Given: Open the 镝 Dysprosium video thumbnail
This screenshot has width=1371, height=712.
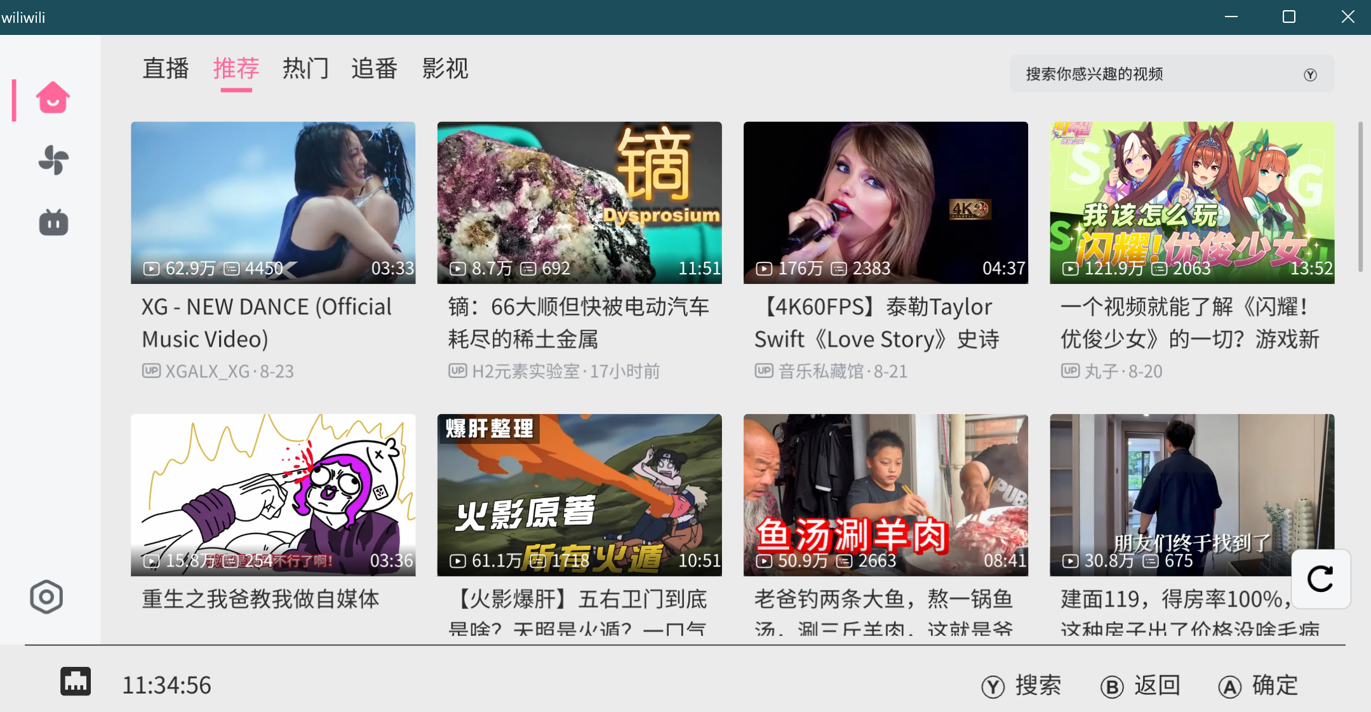Looking at the screenshot, I should point(579,203).
